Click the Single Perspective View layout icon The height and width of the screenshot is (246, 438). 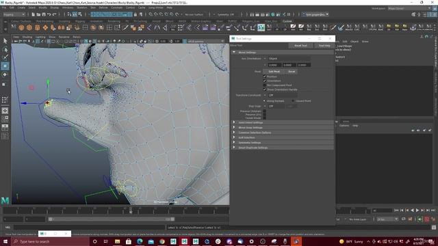5,111
